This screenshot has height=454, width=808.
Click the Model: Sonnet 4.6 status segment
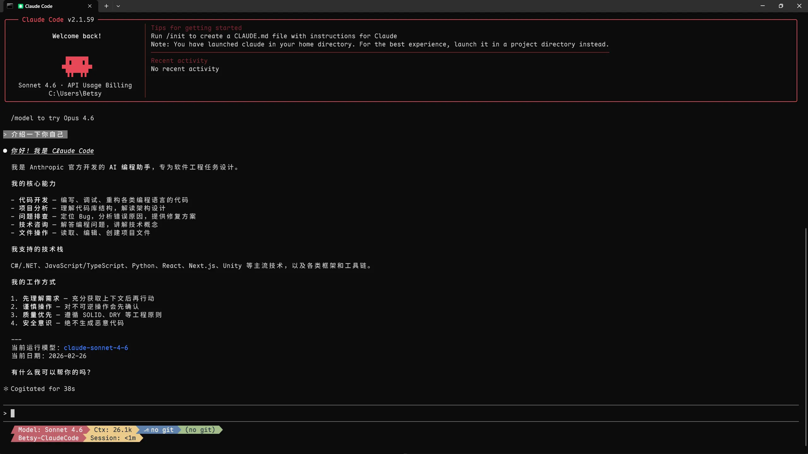pyautogui.click(x=50, y=430)
